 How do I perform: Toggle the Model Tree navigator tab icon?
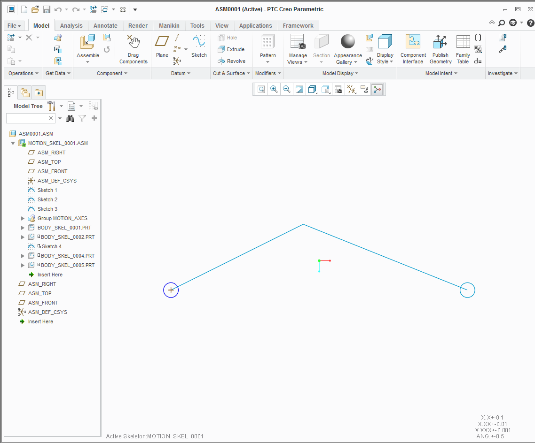pos(11,92)
